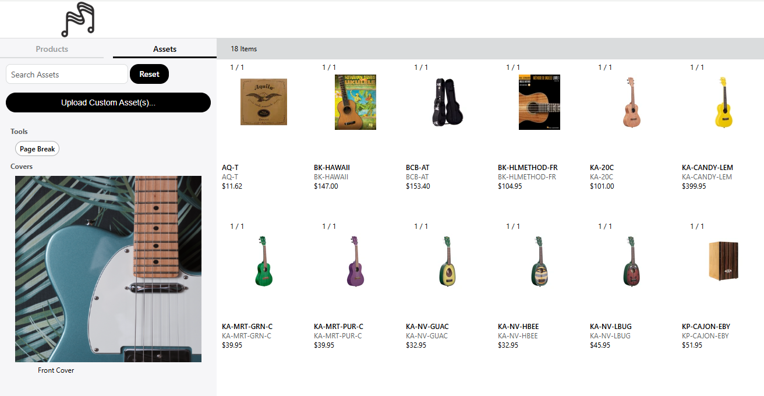This screenshot has width=764, height=396.
Task: Select the green KA-MRT-GRN-C ukulele
Action: (x=264, y=261)
